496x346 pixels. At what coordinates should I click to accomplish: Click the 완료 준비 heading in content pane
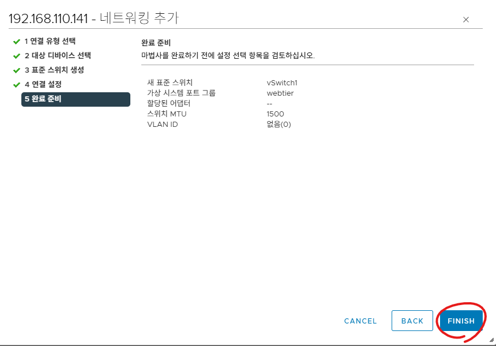[x=156, y=43]
